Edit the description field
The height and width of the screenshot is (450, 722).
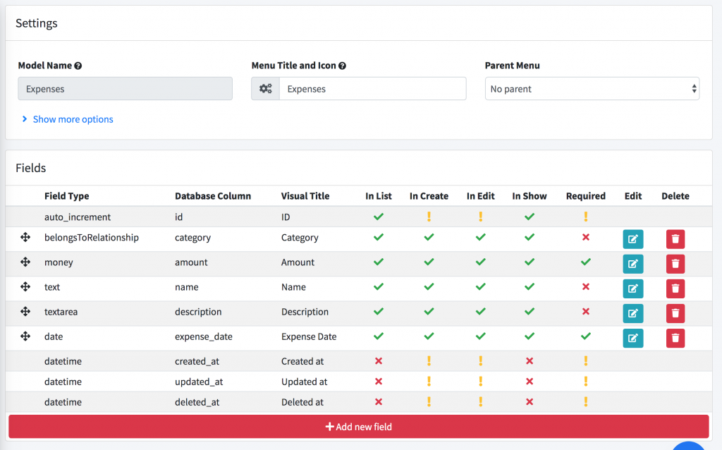click(x=632, y=312)
